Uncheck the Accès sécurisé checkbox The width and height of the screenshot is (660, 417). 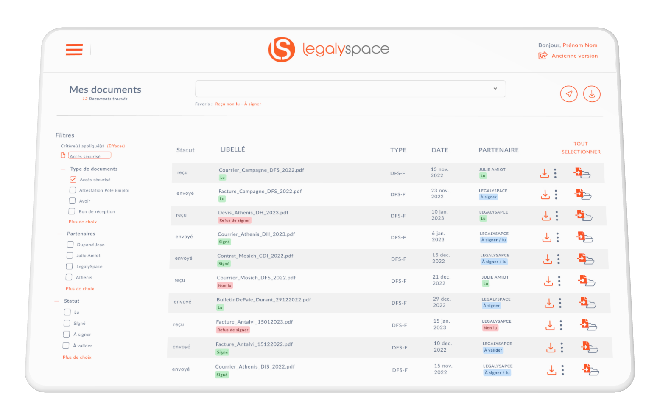(x=73, y=179)
